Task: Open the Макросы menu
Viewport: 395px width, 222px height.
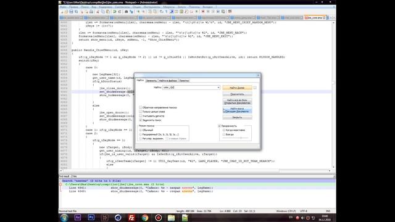Action: click(x=168, y=7)
